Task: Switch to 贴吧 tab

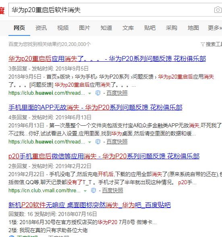Action: point(150,28)
